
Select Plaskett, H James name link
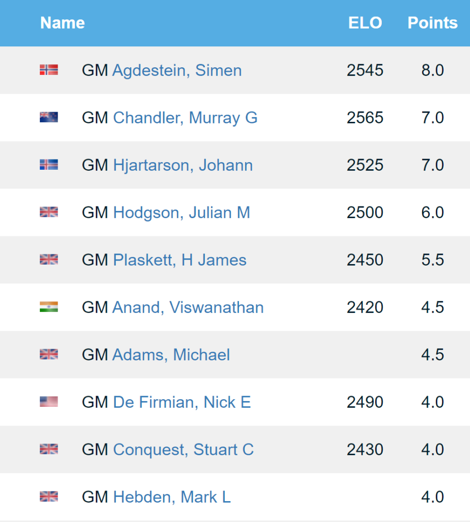pyautogui.click(x=179, y=260)
